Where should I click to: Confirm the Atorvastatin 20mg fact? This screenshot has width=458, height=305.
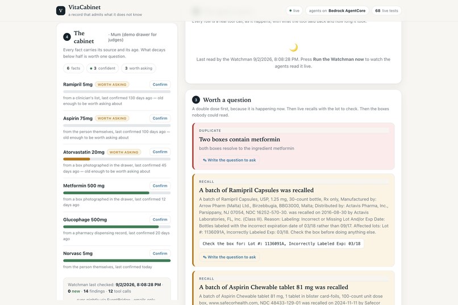pos(160,152)
